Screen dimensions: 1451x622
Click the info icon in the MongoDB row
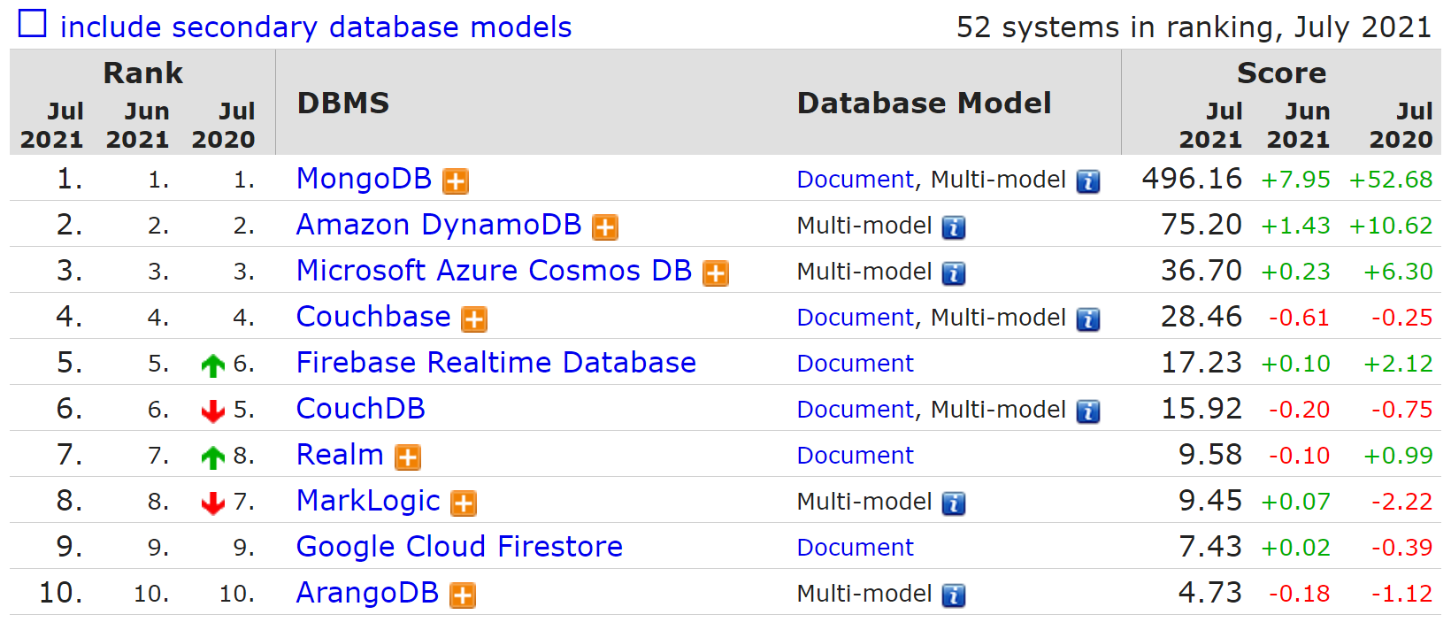coord(1087,181)
